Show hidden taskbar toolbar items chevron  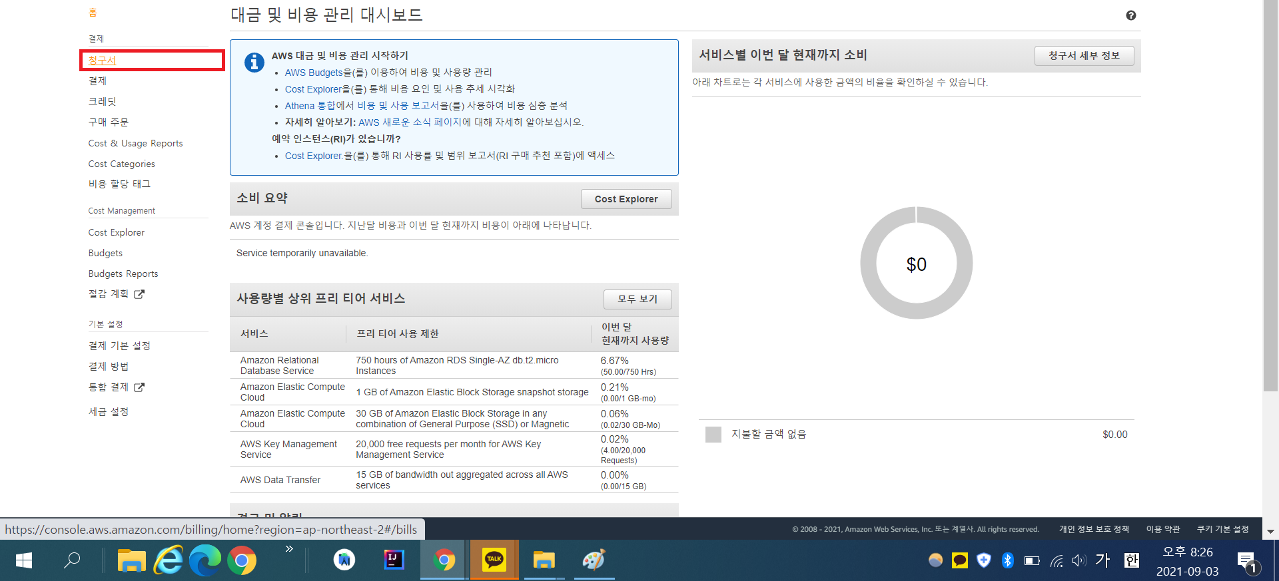(289, 549)
